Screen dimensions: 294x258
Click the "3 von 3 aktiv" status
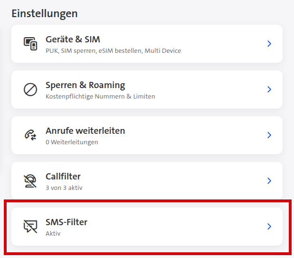point(64,188)
